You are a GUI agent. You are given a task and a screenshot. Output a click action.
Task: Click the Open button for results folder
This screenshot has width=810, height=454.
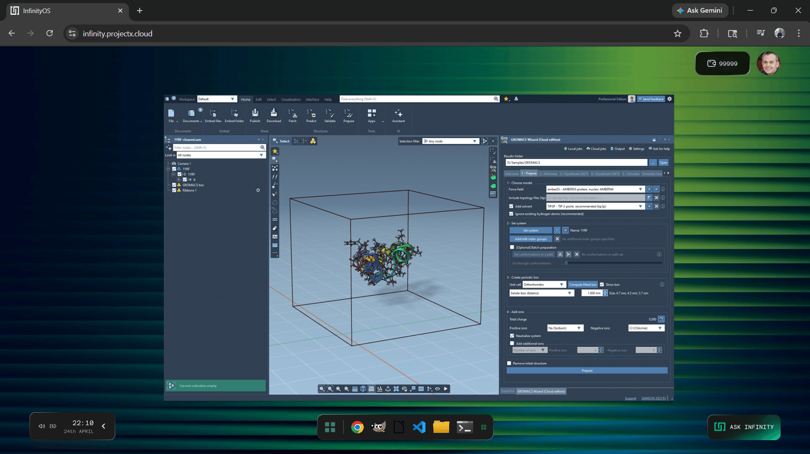663,163
